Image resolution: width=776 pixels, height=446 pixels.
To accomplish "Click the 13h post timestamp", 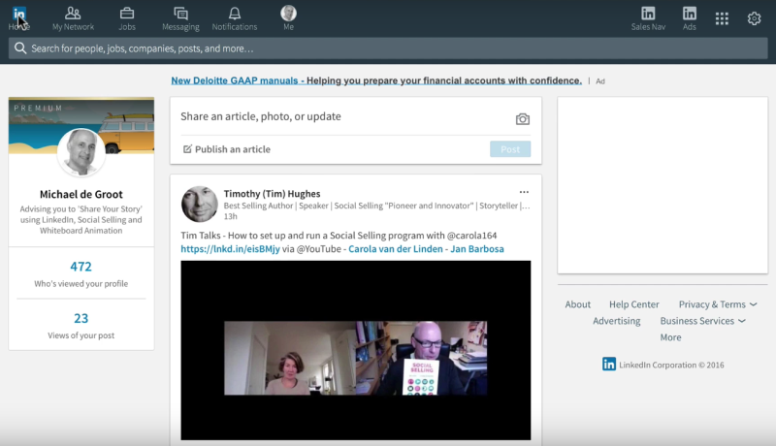I will pos(230,216).
